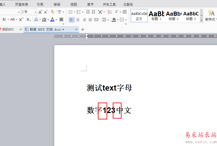Open 新样式 new style button
The height and width of the screenshot is (146, 217).
click(211, 15)
